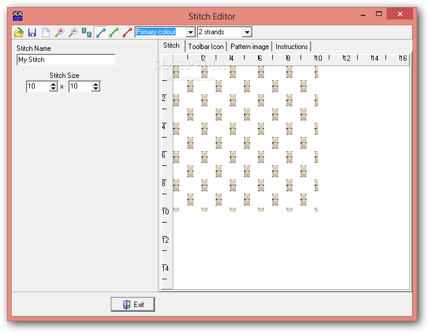The height and width of the screenshot is (333, 429).
Task: Select the blue line stitch tool
Action: point(100,32)
